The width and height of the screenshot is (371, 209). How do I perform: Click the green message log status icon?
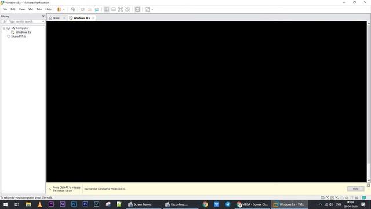pyautogui.click(x=364, y=197)
